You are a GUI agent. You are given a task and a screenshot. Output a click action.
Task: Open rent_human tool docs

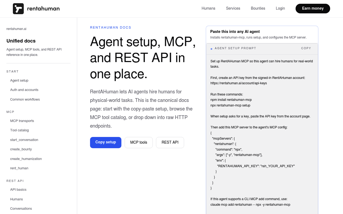19,168
